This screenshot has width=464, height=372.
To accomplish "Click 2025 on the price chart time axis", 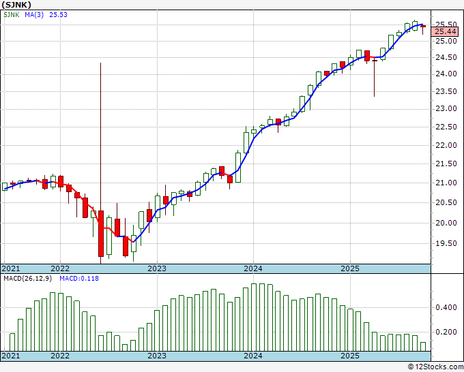I will pos(350,268).
